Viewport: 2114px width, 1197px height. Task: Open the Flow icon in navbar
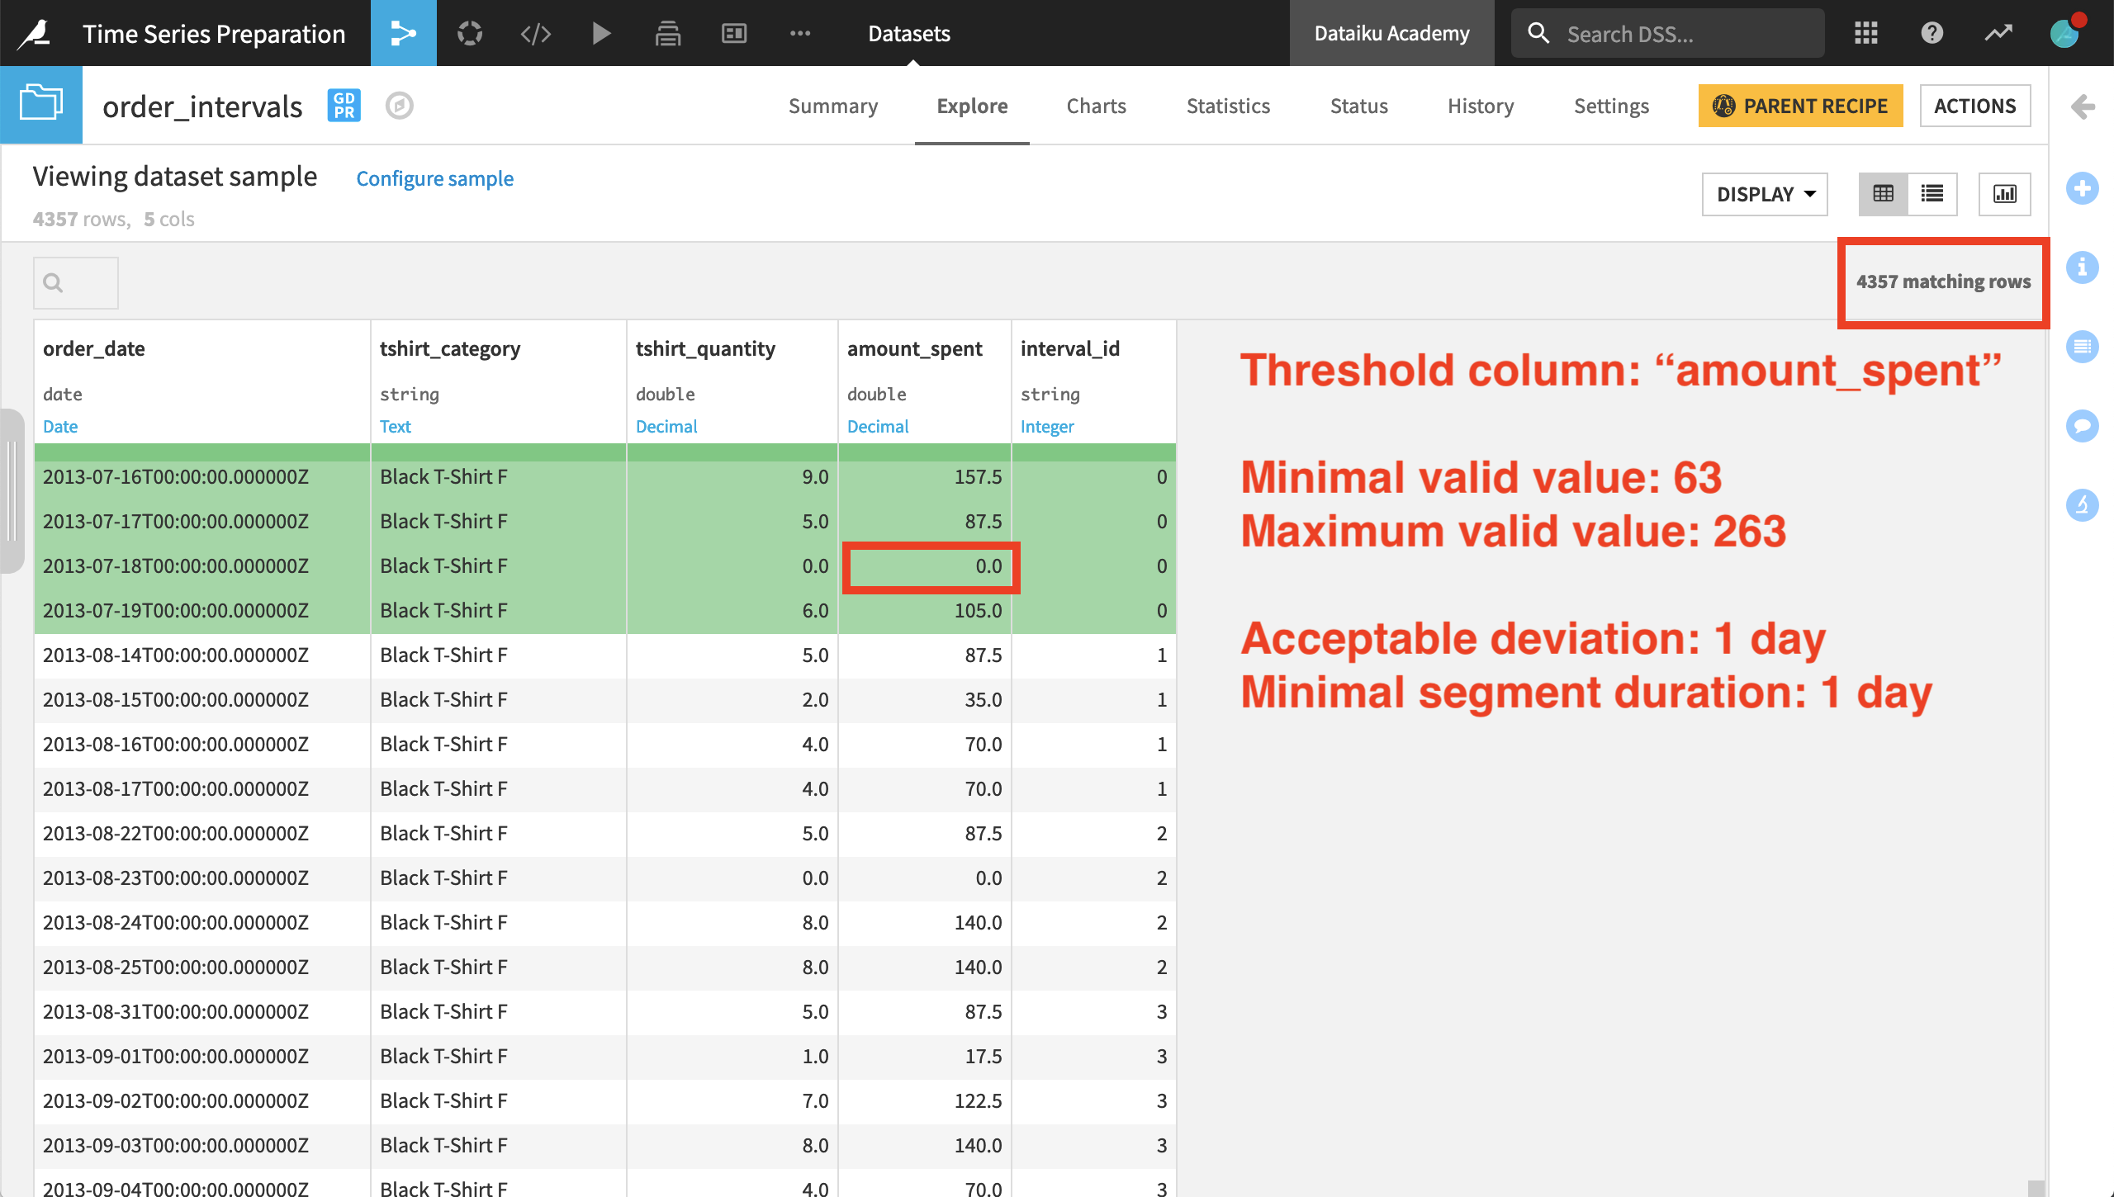[403, 33]
